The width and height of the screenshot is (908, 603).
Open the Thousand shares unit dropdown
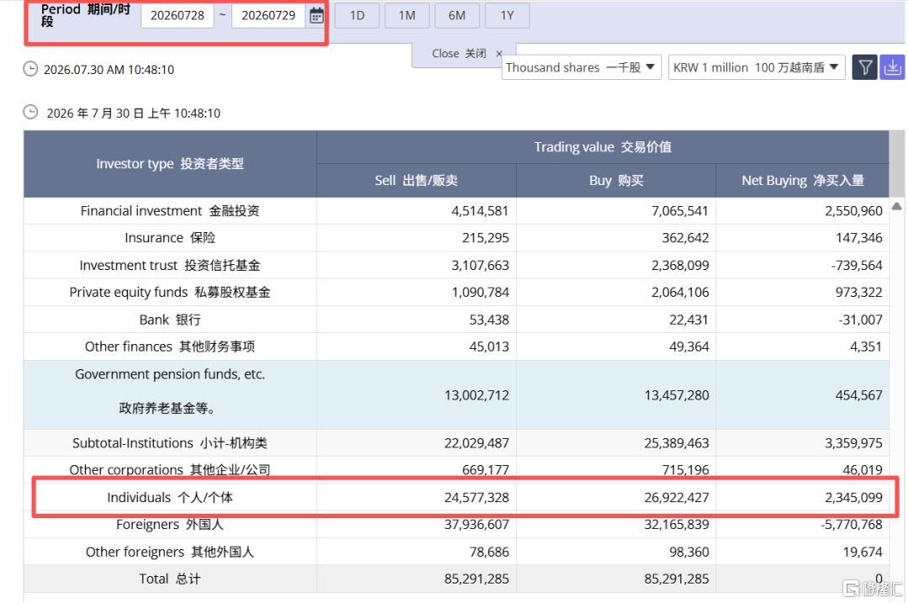click(x=581, y=67)
